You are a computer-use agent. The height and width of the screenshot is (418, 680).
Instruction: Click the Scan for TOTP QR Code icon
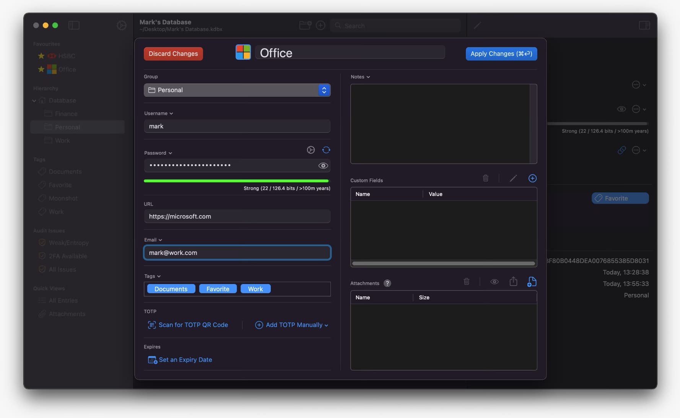point(152,325)
